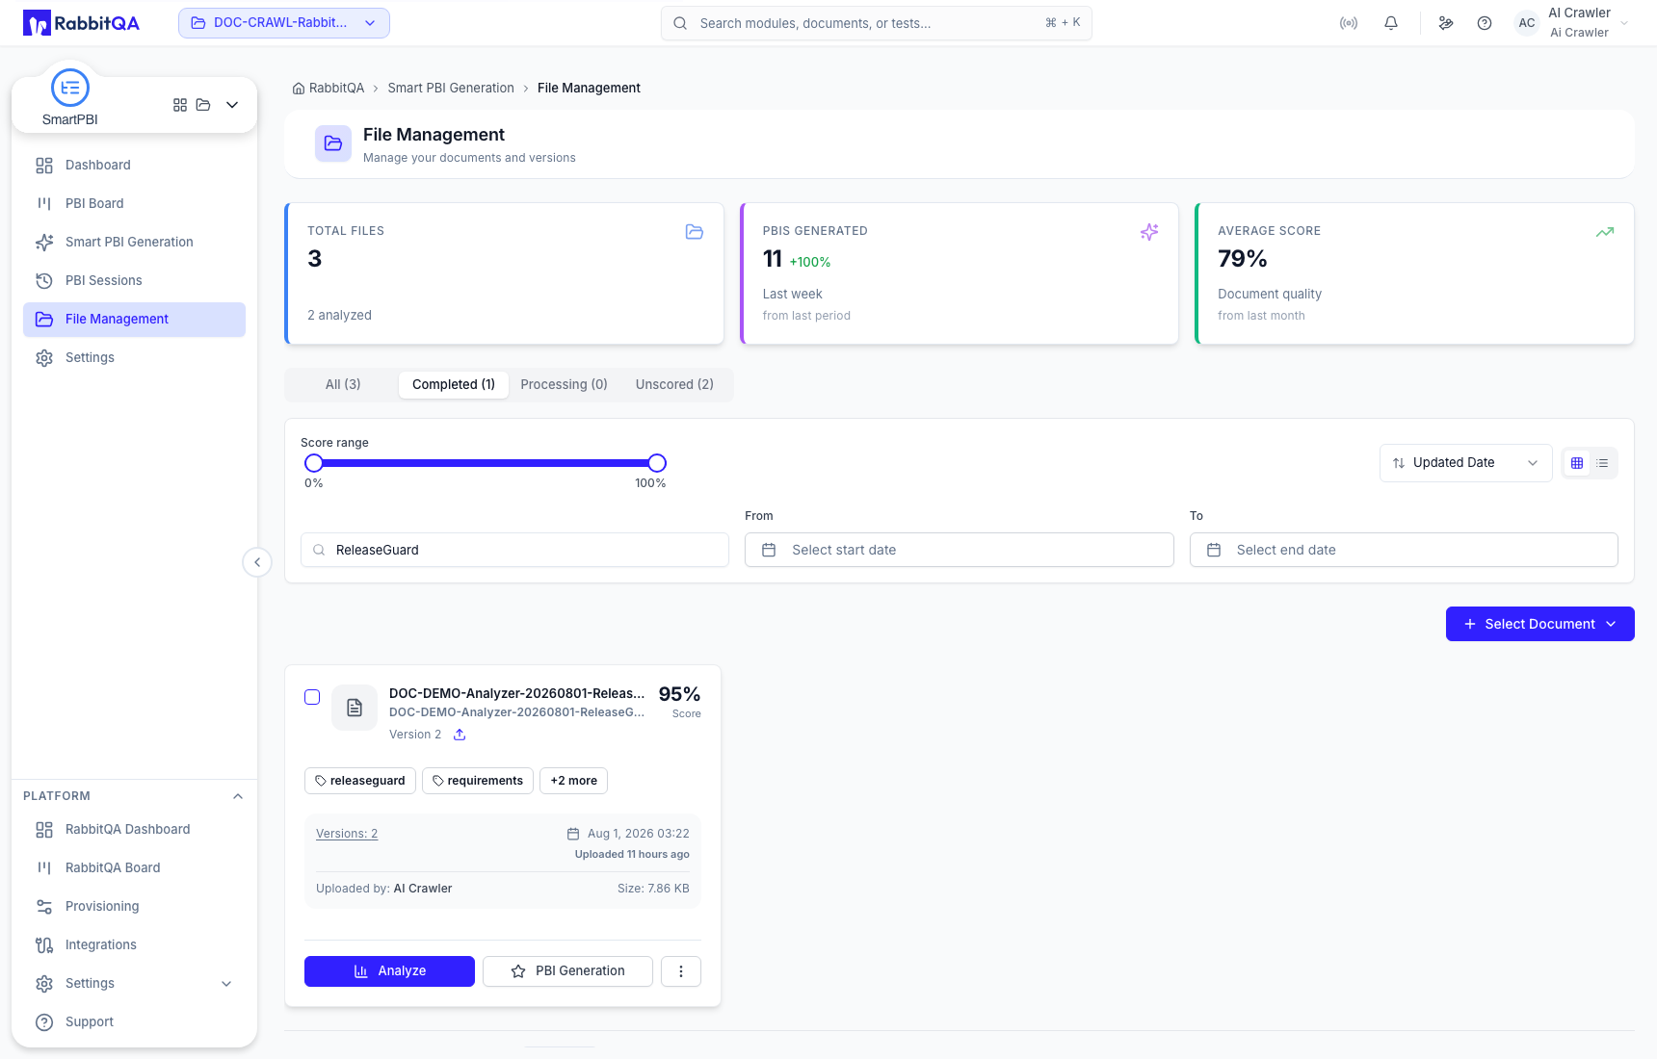1657x1059 pixels.
Task: Click the home icon in breadcrumb
Action: tap(299, 89)
